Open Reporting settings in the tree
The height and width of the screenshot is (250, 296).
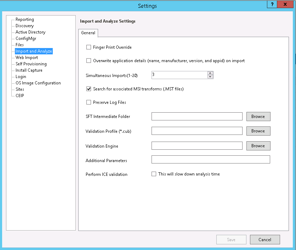pos(25,19)
